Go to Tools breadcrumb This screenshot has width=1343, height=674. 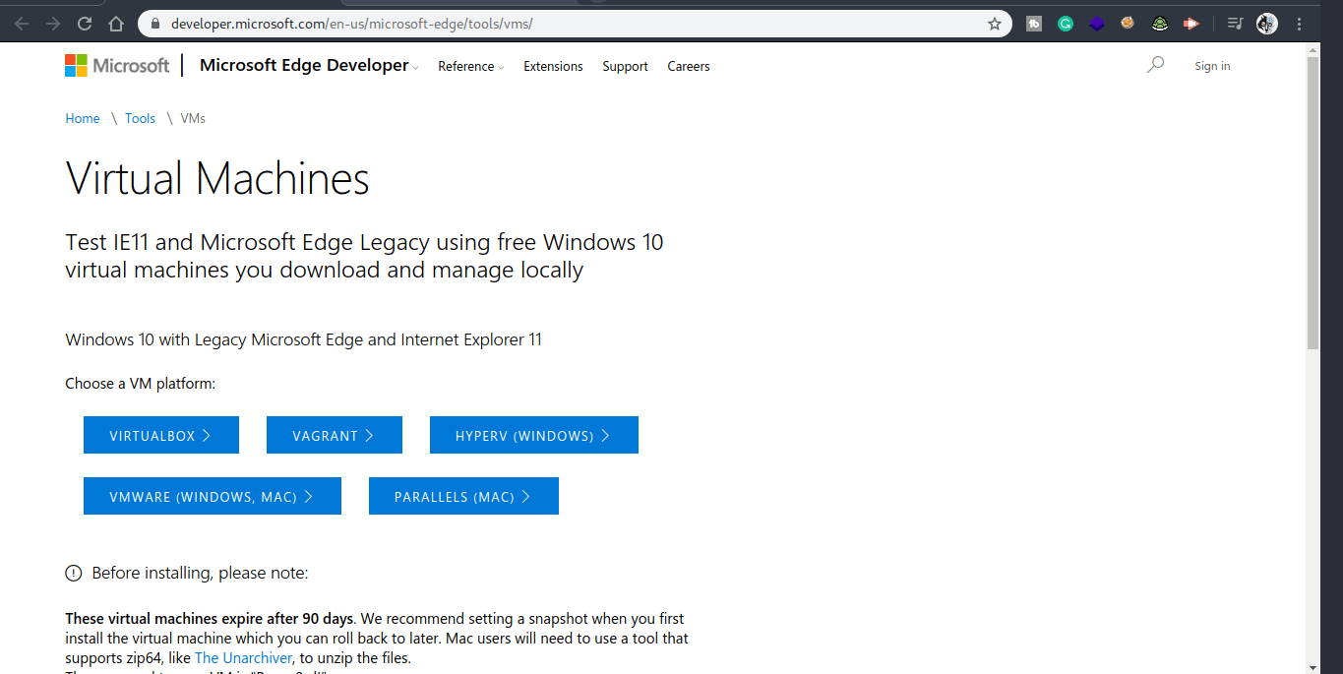(x=140, y=118)
